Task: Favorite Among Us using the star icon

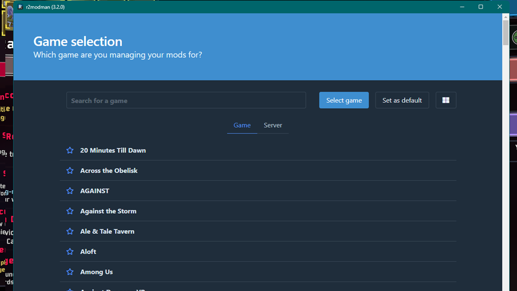Action: click(70, 272)
